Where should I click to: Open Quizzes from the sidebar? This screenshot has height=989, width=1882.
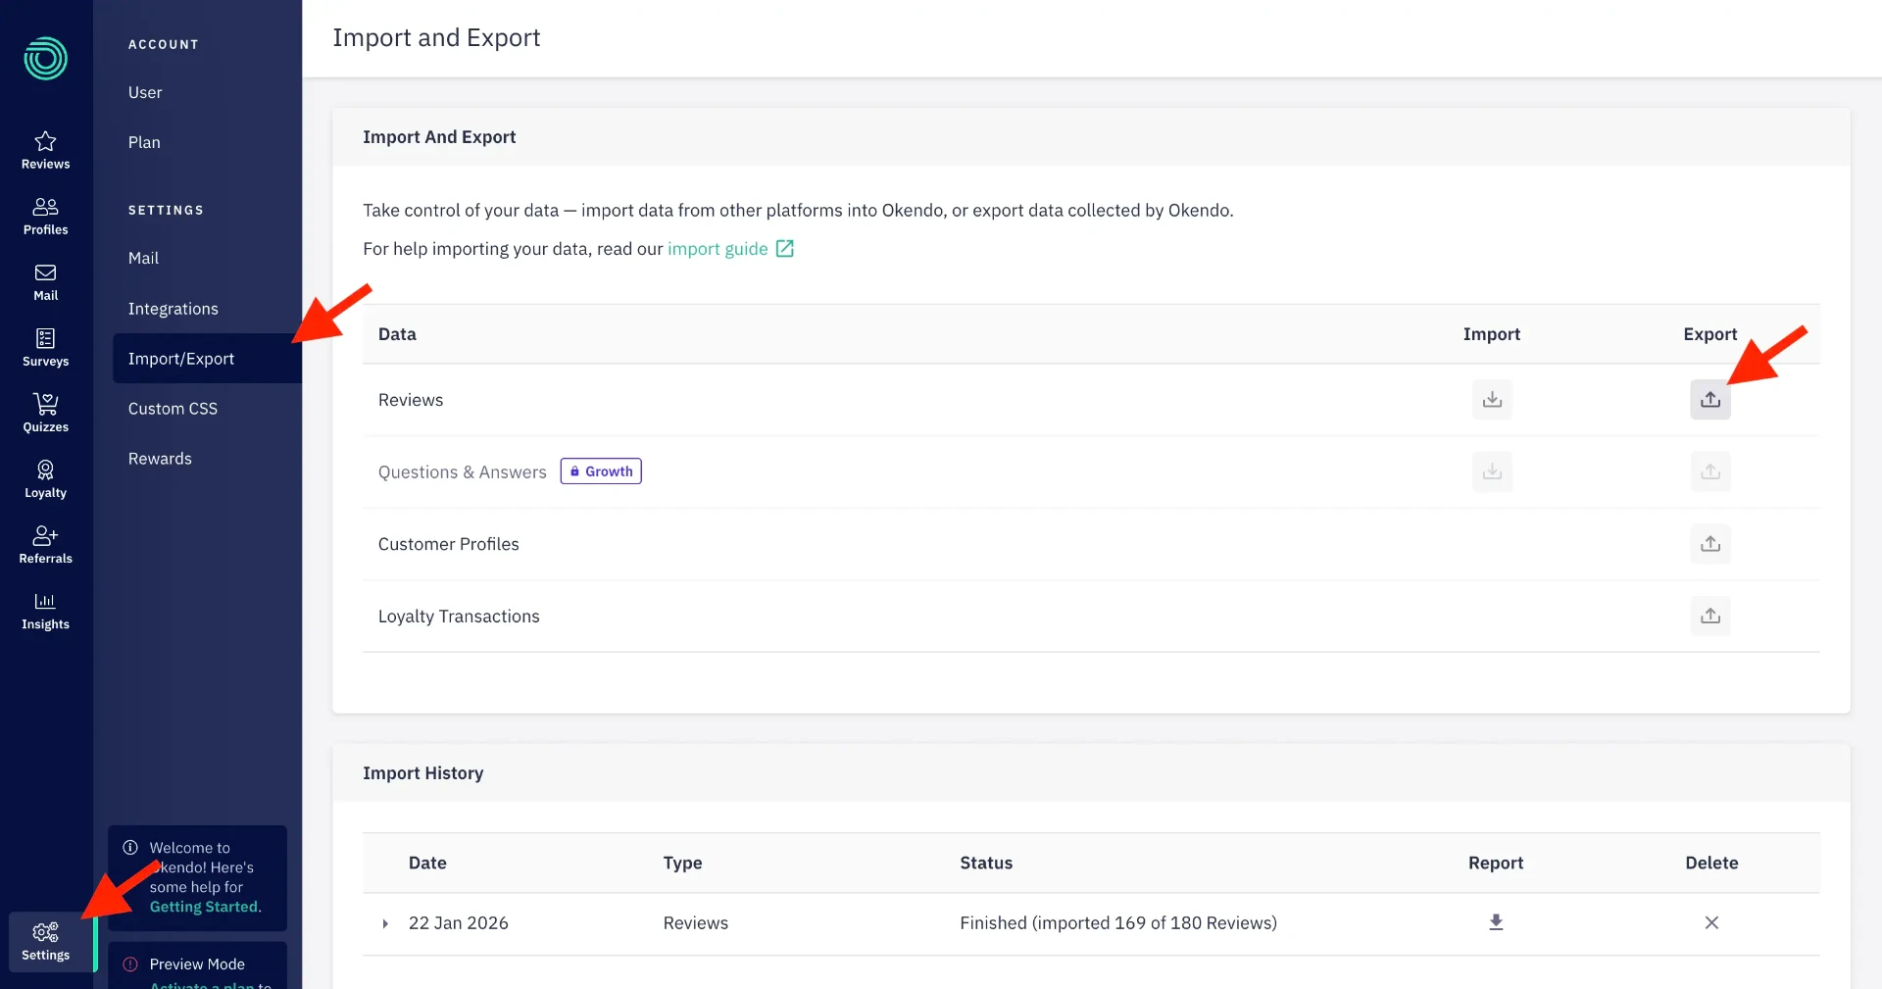tap(45, 413)
